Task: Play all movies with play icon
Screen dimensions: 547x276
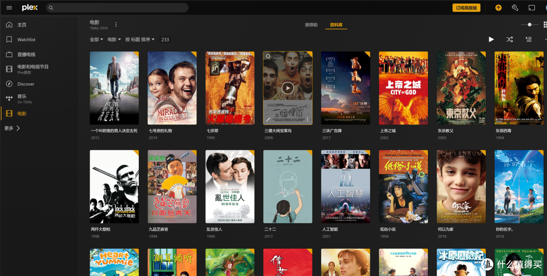Action: (491, 39)
